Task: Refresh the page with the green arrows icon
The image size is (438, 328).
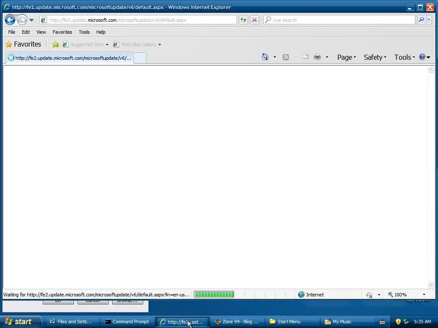Action: click(x=243, y=20)
